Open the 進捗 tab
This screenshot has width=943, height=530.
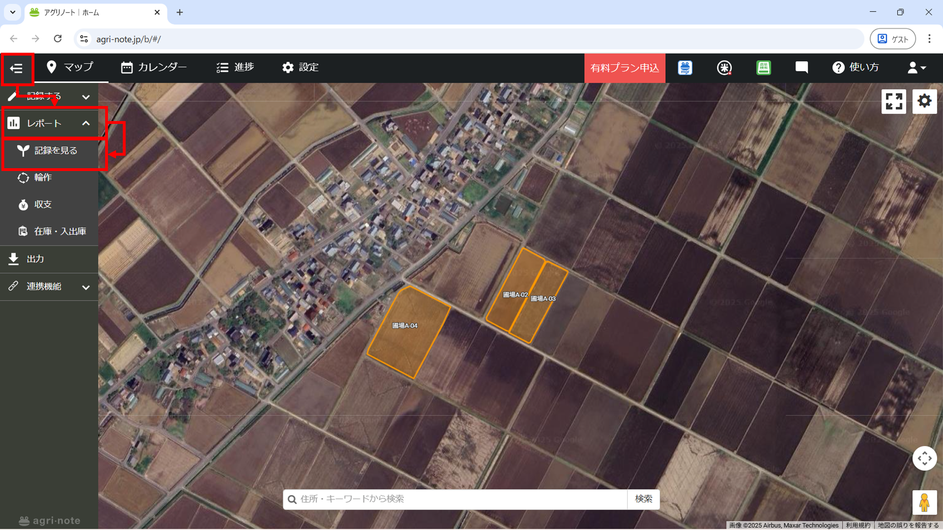coord(235,67)
